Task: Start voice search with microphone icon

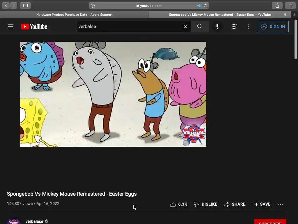Action: coord(217,27)
